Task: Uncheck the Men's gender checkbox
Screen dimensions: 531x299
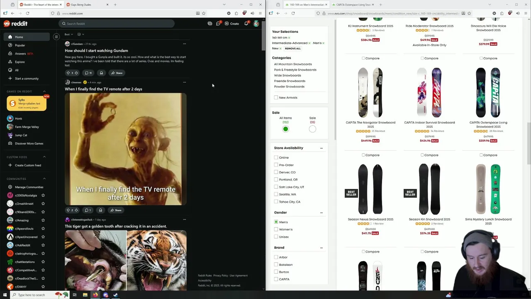Action: coord(276,222)
